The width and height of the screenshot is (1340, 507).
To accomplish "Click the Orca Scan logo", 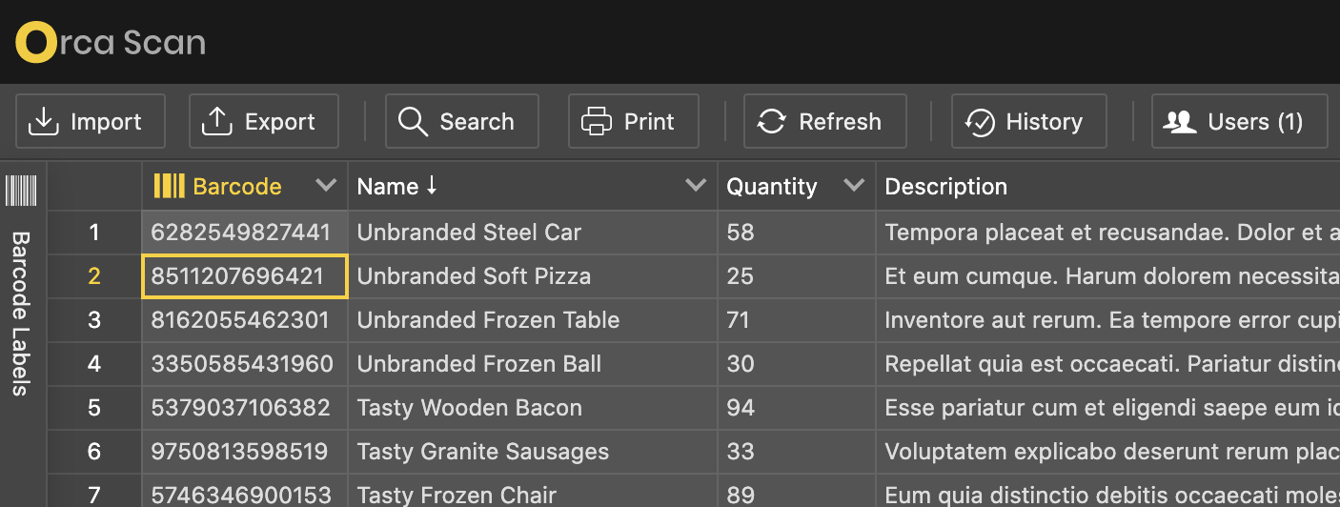I will coord(111,43).
